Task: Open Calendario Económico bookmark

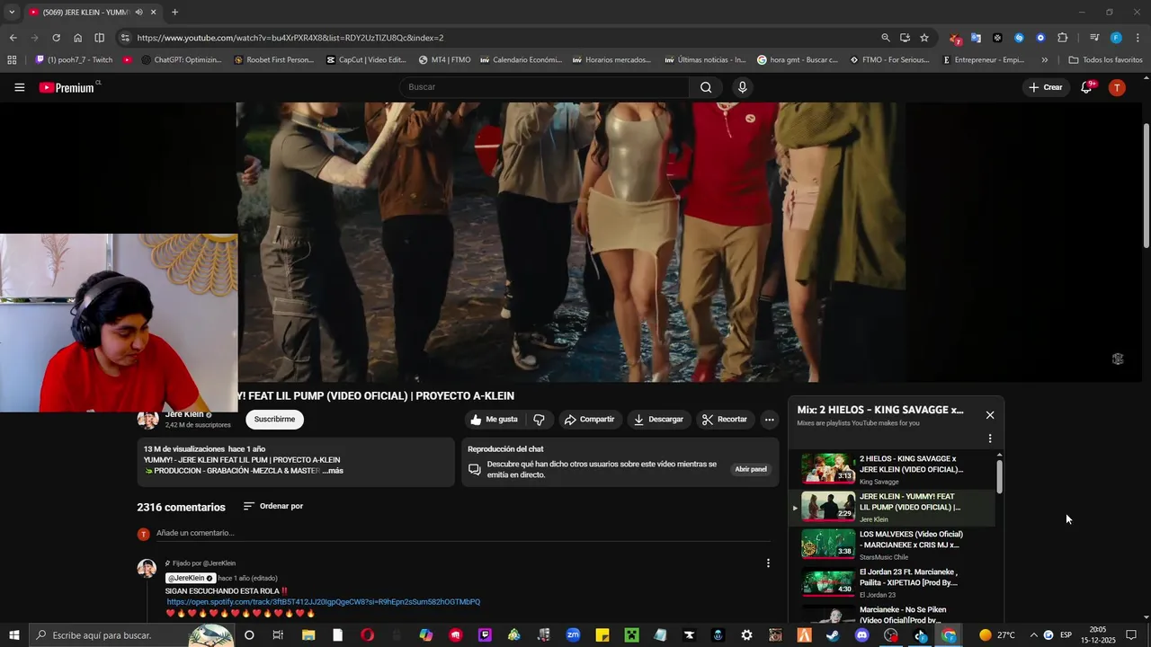Action: pyautogui.click(x=522, y=60)
